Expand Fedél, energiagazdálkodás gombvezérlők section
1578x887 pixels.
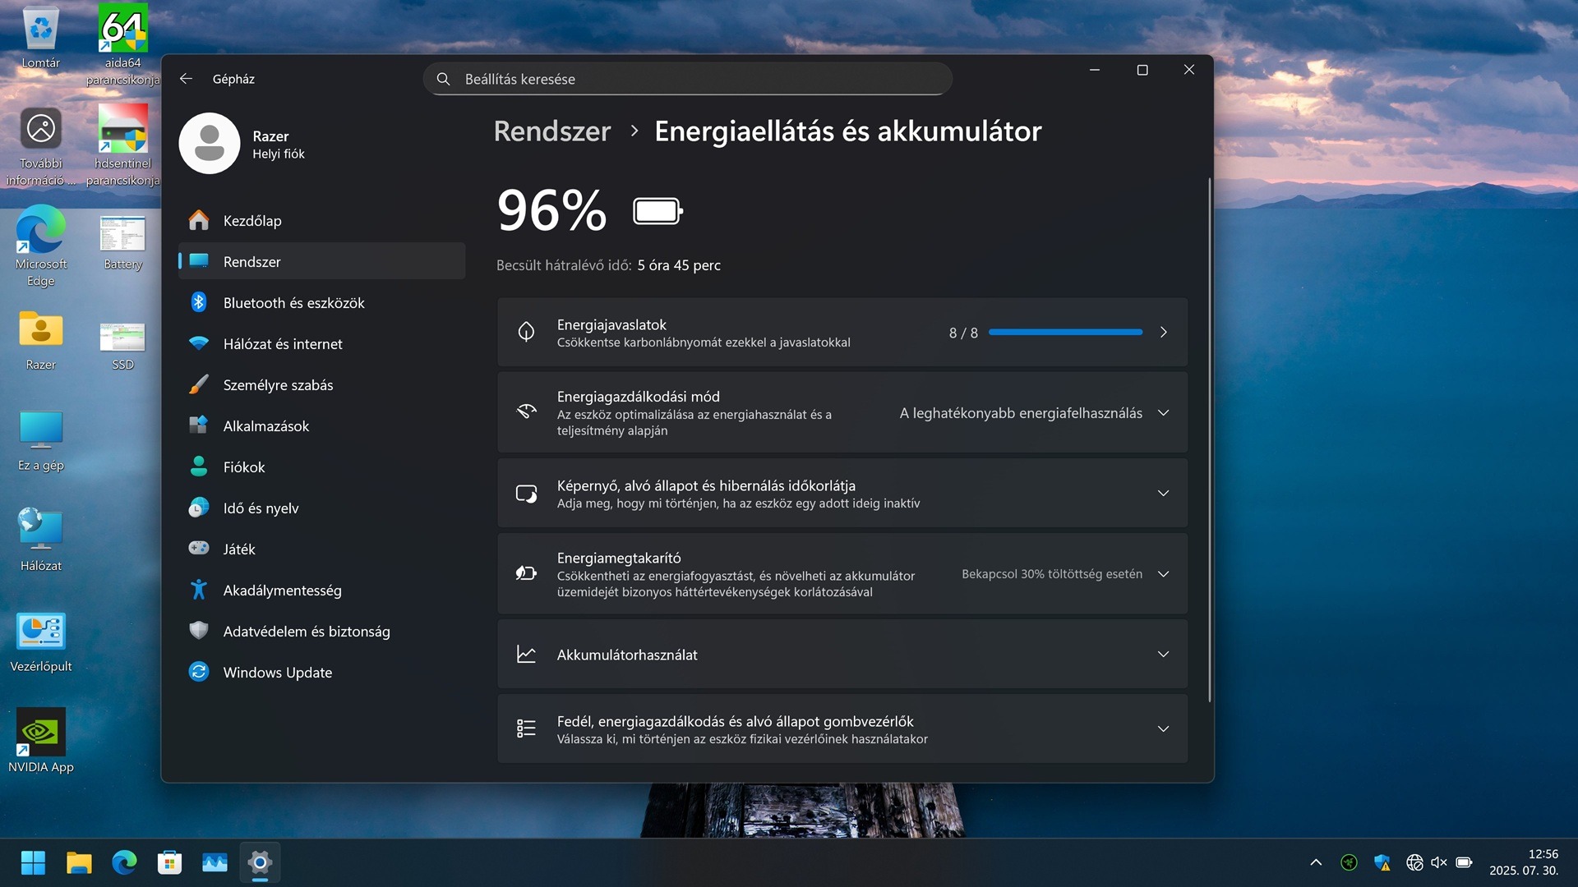click(x=1163, y=729)
